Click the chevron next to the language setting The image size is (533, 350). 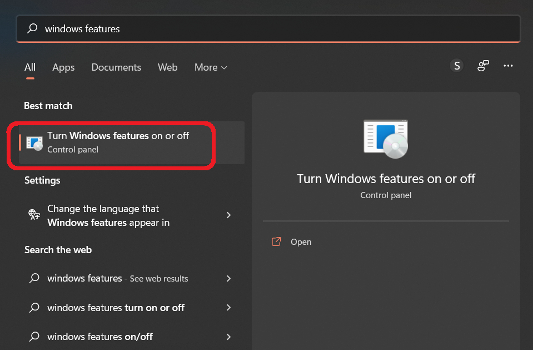(x=228, y=215)
